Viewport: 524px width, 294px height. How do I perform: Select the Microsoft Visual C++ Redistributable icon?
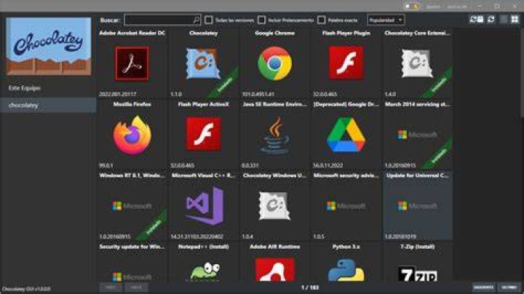tap(205, 206)
